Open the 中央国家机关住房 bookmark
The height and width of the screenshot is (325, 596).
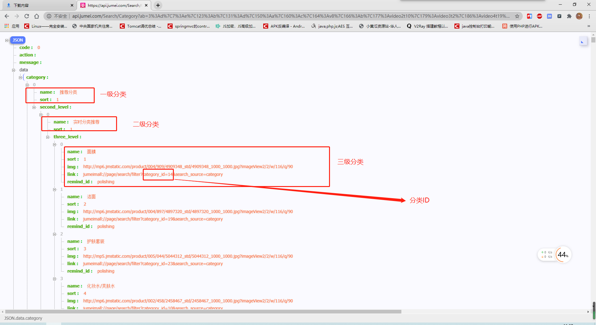pyautogui.click(x=93, y=26)
